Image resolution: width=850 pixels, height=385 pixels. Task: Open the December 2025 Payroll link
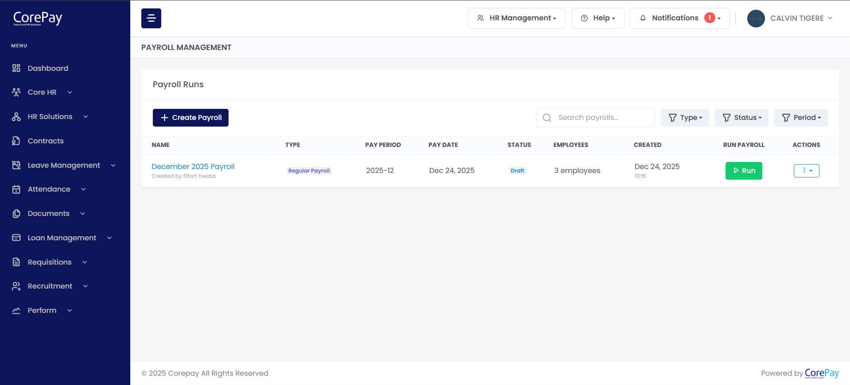click(193, 166)
